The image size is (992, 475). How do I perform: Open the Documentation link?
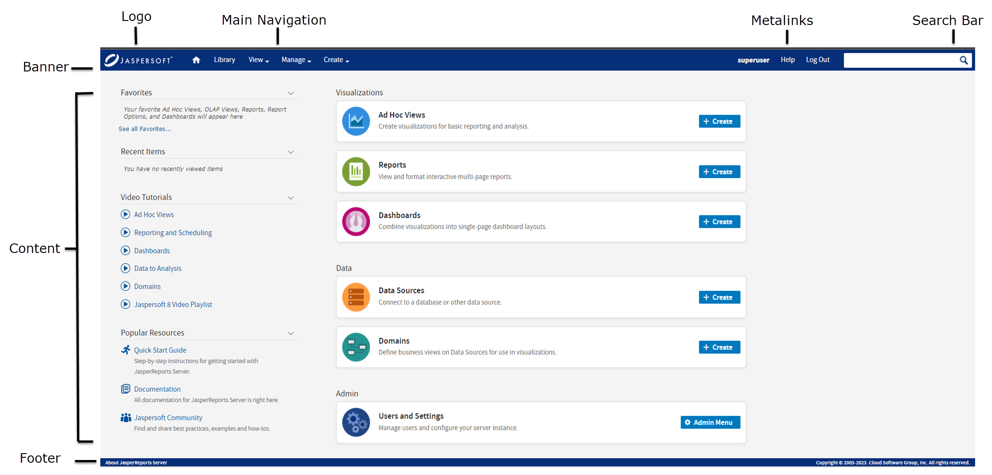[157, 389]
